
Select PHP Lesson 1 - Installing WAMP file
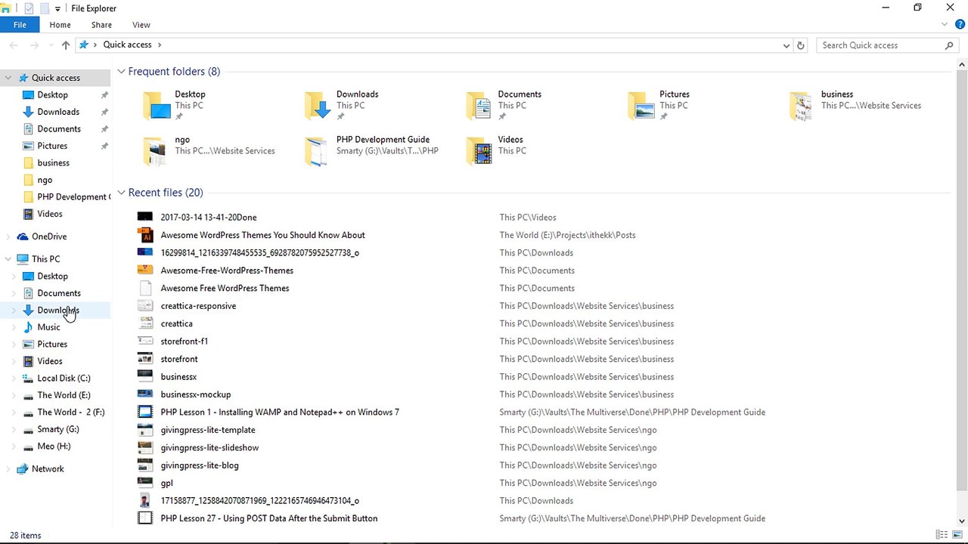click(x=280, y=413)
